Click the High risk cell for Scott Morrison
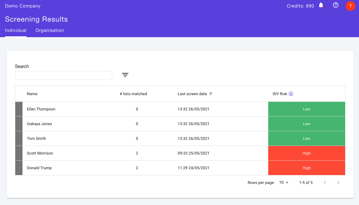 click(x=307, y=153)
